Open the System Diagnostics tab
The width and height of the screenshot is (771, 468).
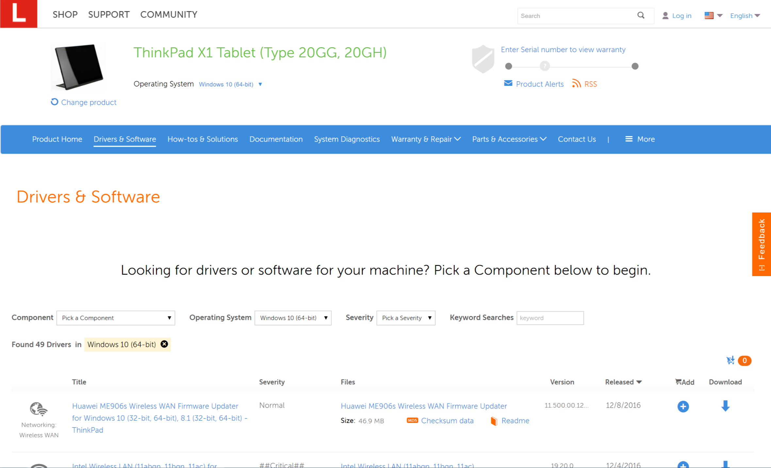tap(347, 139)
